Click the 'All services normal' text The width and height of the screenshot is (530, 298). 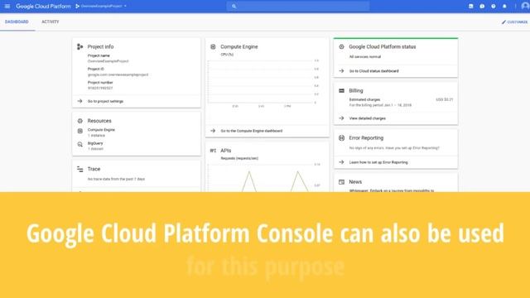pyautogui.click(x=365, y=57)
